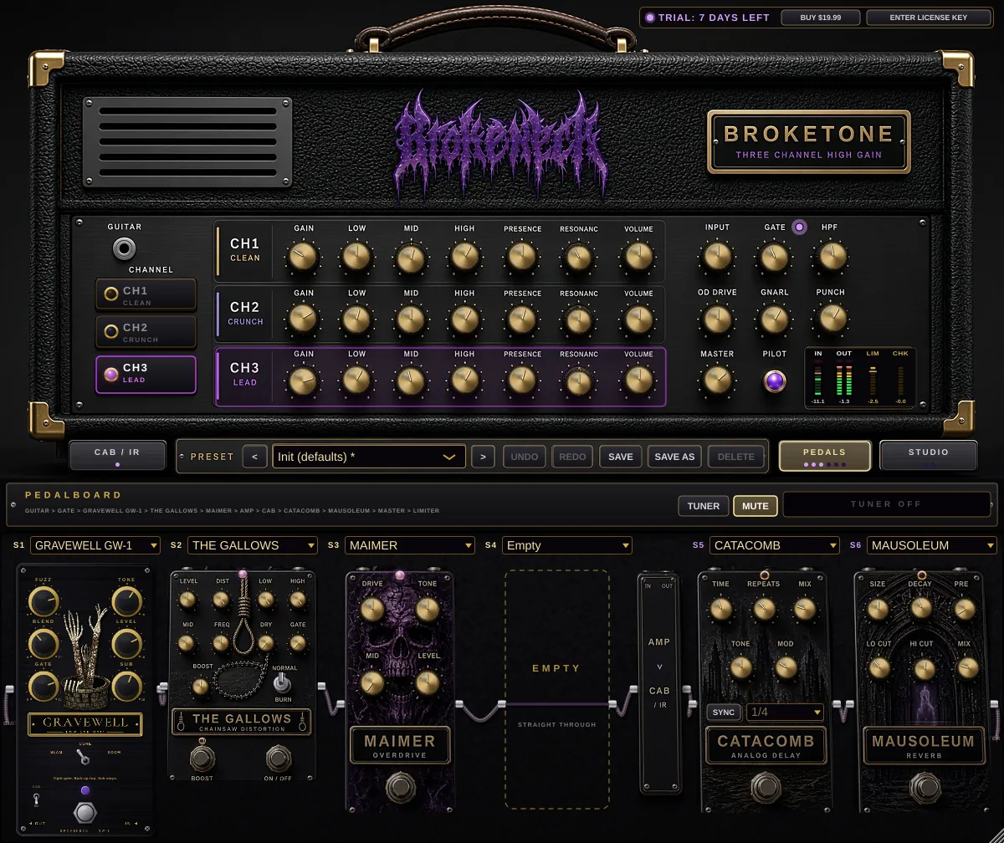Image resolution: width=1004 pixels, height=843 pixels.
Task: Click the CH3 Lead GAIN knob
Action: [x=304, y=381]
